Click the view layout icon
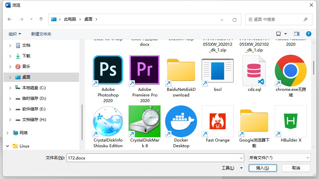 point(278,34)
